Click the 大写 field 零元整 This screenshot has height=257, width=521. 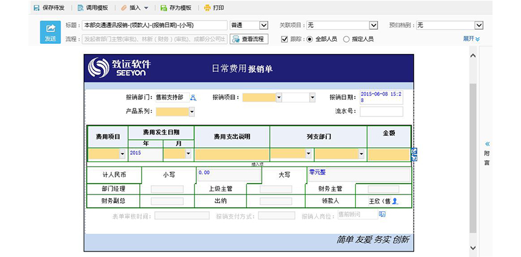pyautogui.click(x=359, y=175)
